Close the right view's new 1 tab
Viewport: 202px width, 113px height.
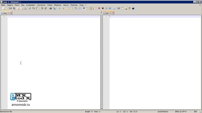pos(112,13)
